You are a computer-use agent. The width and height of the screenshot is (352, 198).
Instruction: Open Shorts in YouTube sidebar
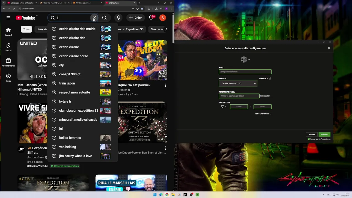pos(8,47)
